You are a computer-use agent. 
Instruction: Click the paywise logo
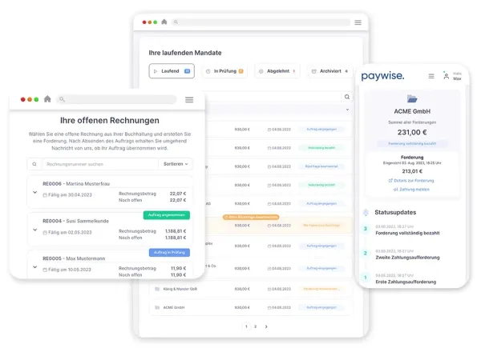(x=382, y=76)
